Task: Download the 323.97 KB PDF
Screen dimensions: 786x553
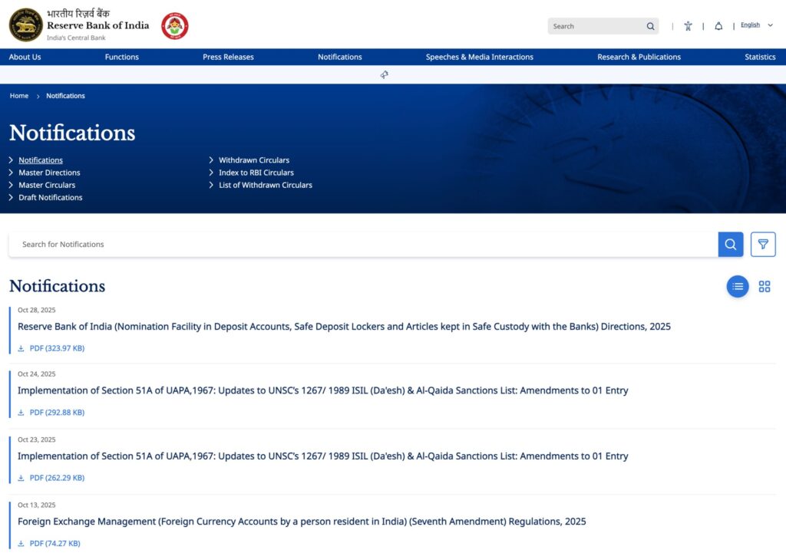Action: 56,348
